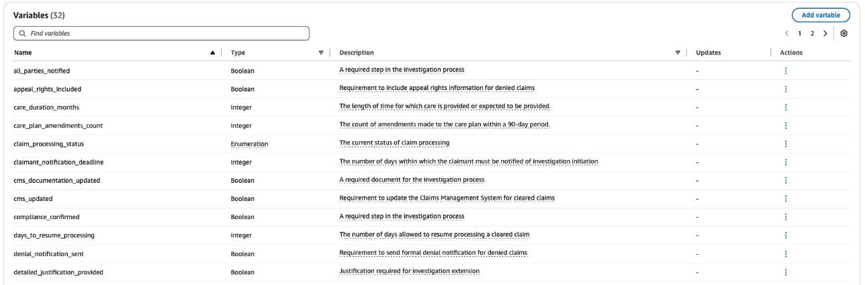Open actions menu for all_parties_notified row
Screen dimensions: 865x285
(x=785, y=70)
